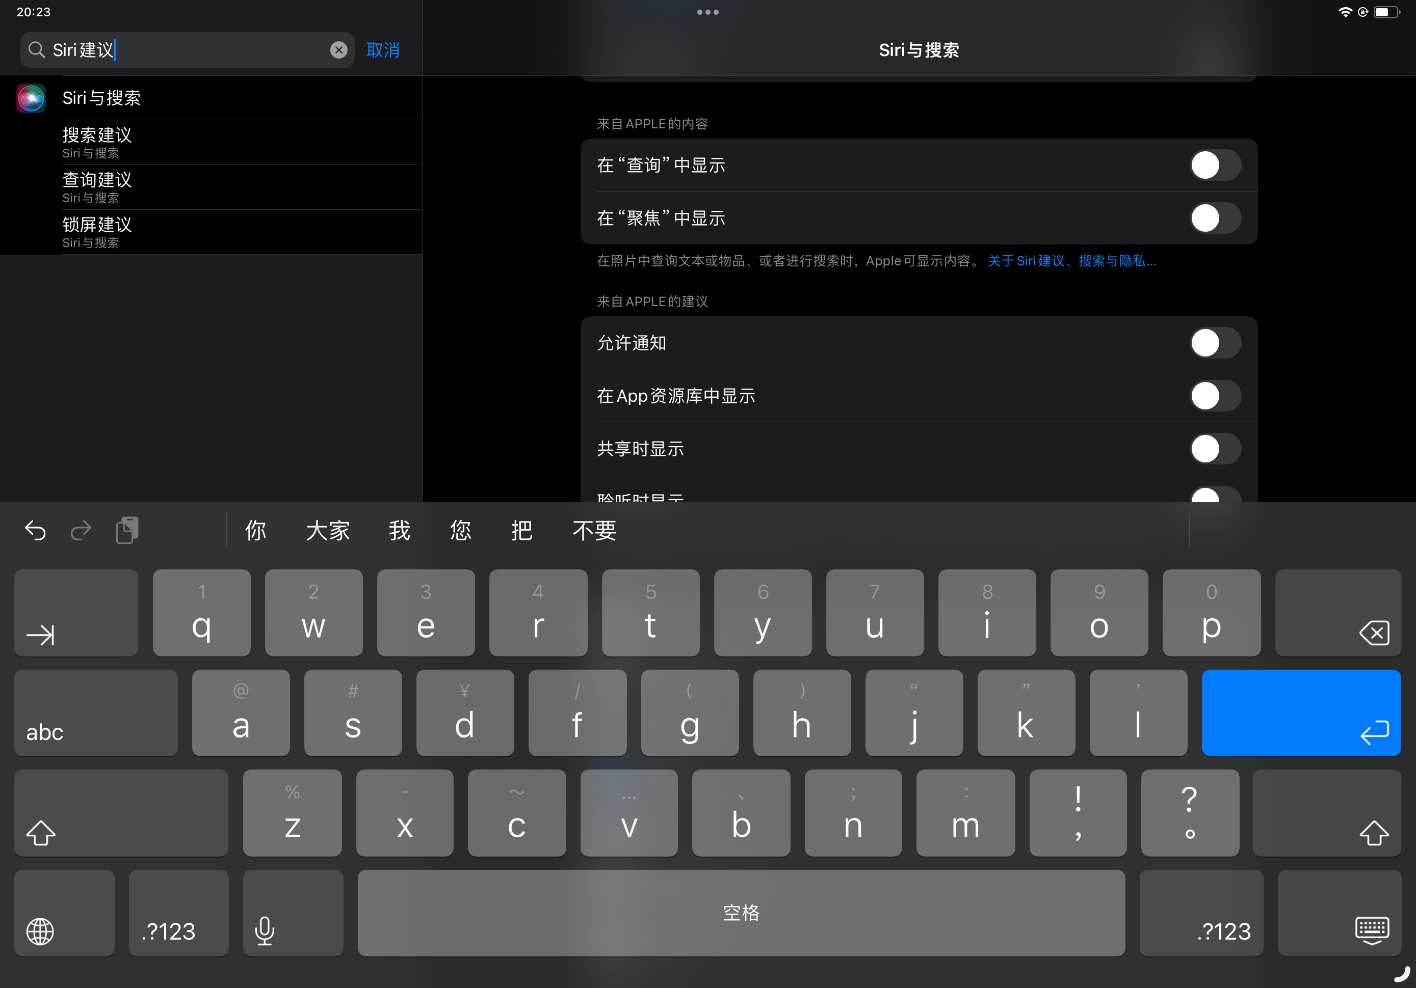This screenshot has height=988, width=1416.
Task: Tap the keyboard redo arrow
Action: click(81, 530)
